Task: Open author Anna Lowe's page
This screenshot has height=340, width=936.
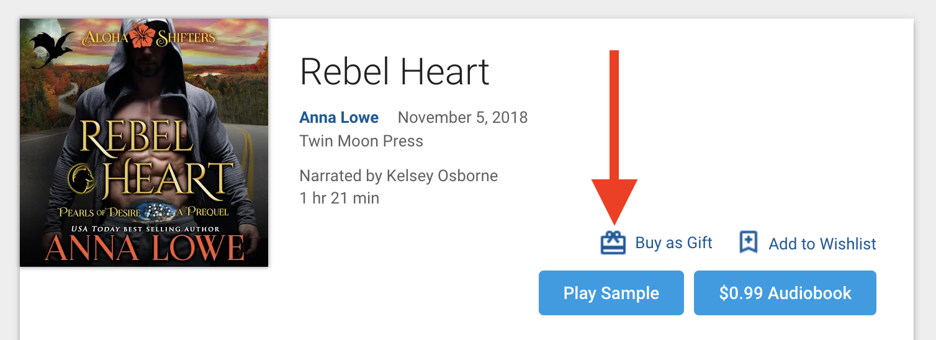Action: [339, 117]
